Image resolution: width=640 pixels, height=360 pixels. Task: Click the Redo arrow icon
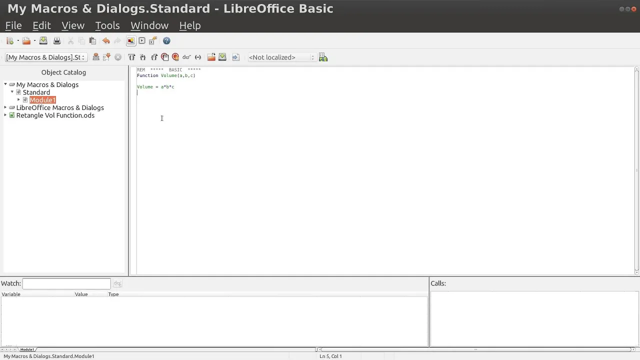tap(117, 41)
